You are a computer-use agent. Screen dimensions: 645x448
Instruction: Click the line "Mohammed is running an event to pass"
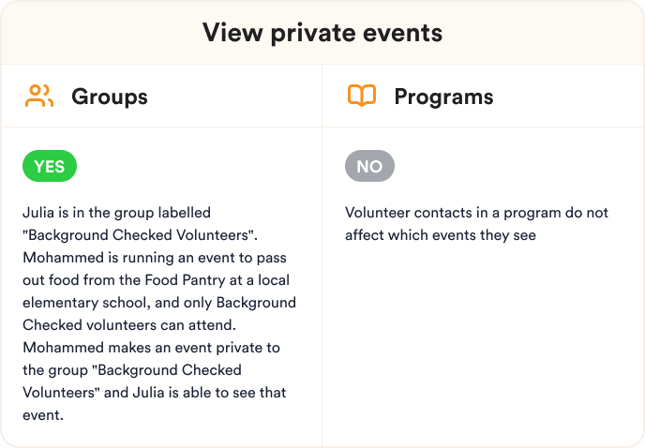tap(155, 258)
